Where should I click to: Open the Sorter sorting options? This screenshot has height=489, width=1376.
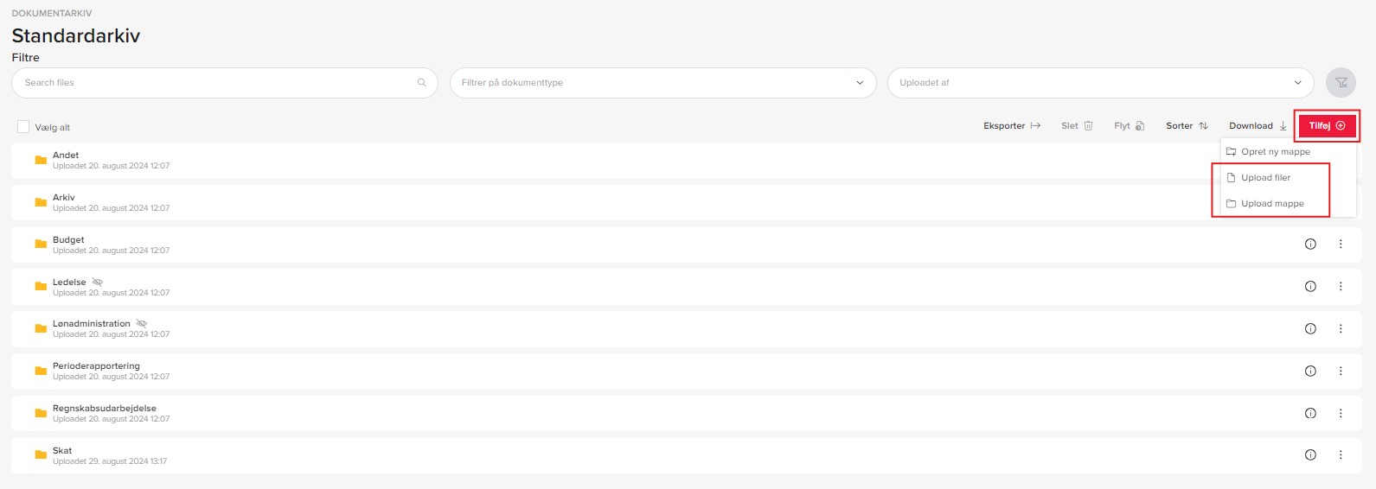tap(1187, 126)
